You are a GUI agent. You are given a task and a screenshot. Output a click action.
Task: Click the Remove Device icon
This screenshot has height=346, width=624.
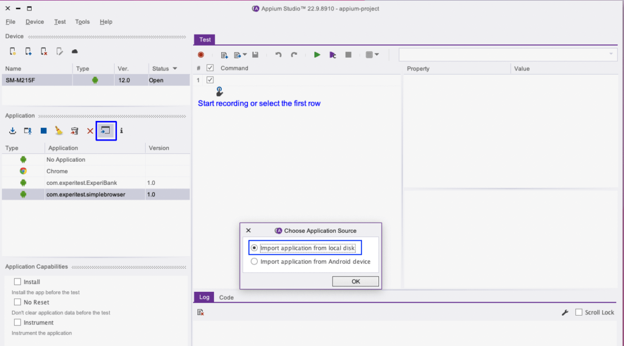point(44,52)
